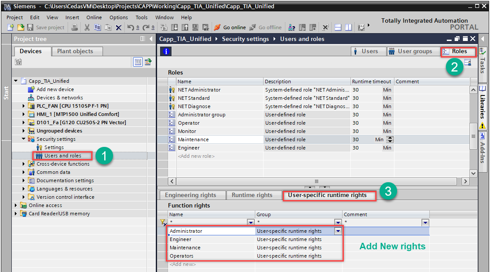This screenshot has height=272, width=490.
Task: Click the blue information icon in the editor
Action: (166, 51)
